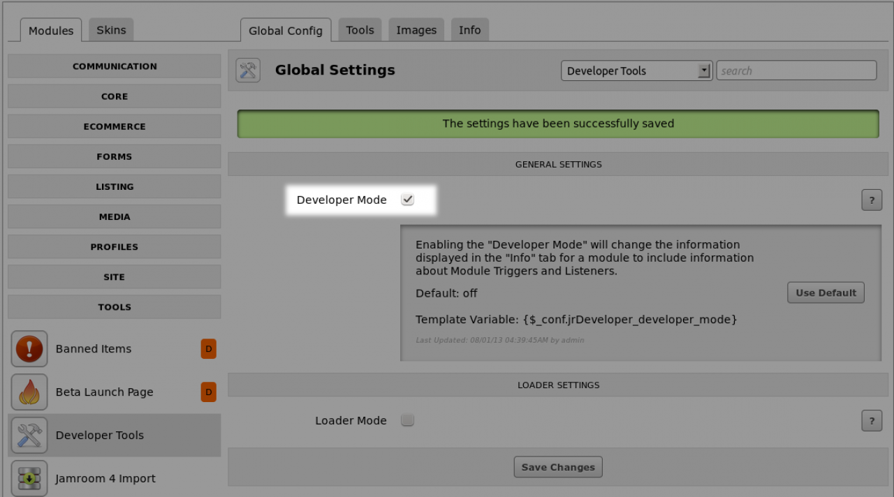Image resolution: width=894 pixels, height=497 pixels.
Task: Click into the search field
Action: [x=796, y=71]
